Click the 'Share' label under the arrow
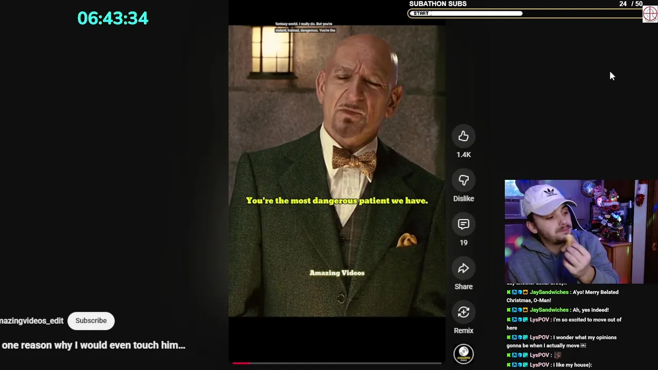Screen dimensions: 658x370 464,287
